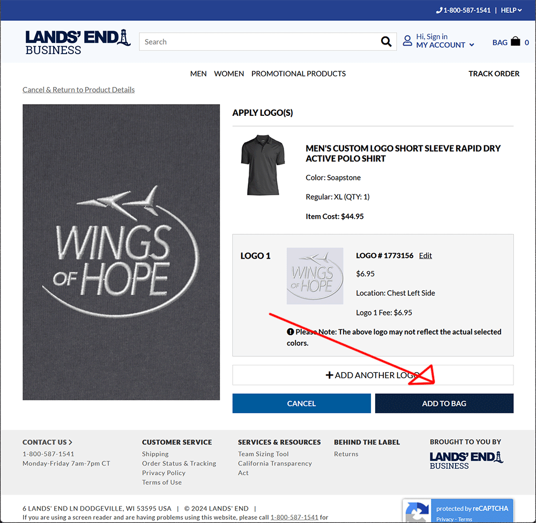Viewport: 536px width, 523px height.
Task: Open the PROMOTIONAL PRODUCTS menu
Action: click(x=299, y=73)
